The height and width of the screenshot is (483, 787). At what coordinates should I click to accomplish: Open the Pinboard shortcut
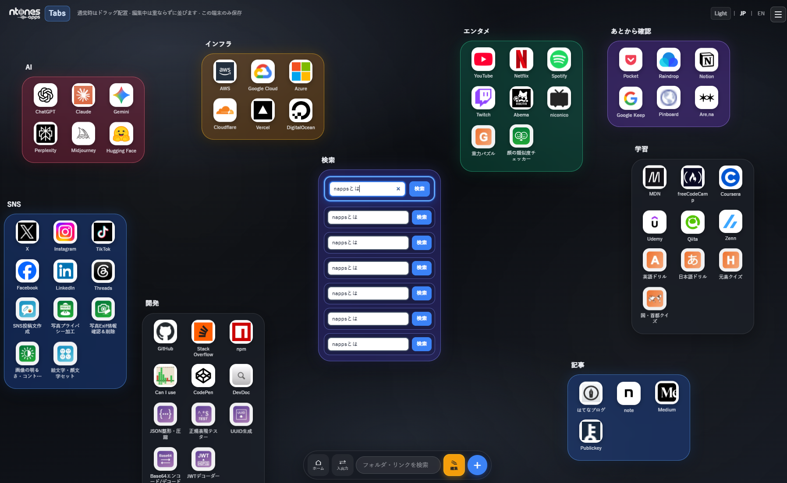point(669,98)
